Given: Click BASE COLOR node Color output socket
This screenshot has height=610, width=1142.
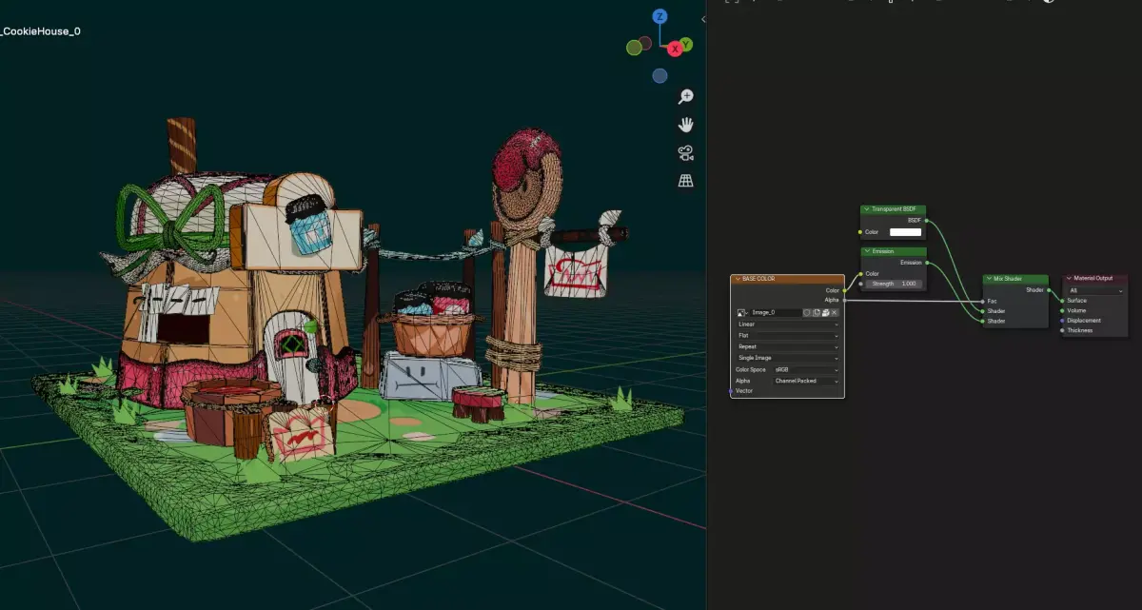Looking at the screenshot, I should (844, 290).
